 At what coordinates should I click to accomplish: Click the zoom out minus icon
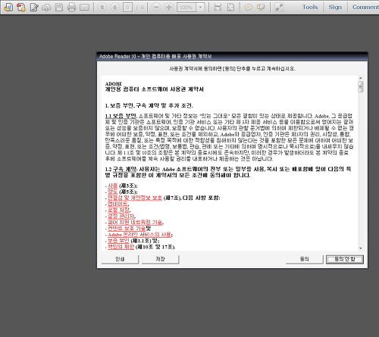point(156,8)
